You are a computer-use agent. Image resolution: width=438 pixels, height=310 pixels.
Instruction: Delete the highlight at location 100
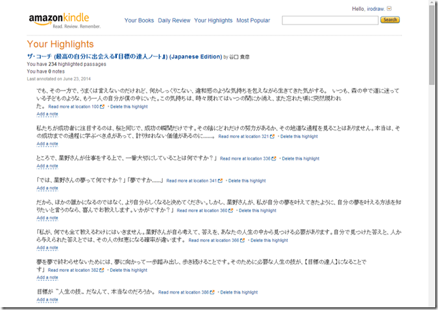(129, 107)
